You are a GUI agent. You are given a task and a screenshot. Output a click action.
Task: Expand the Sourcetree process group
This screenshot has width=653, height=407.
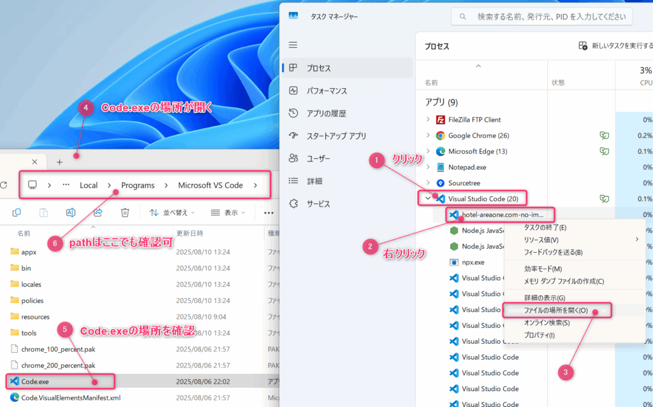428,183
